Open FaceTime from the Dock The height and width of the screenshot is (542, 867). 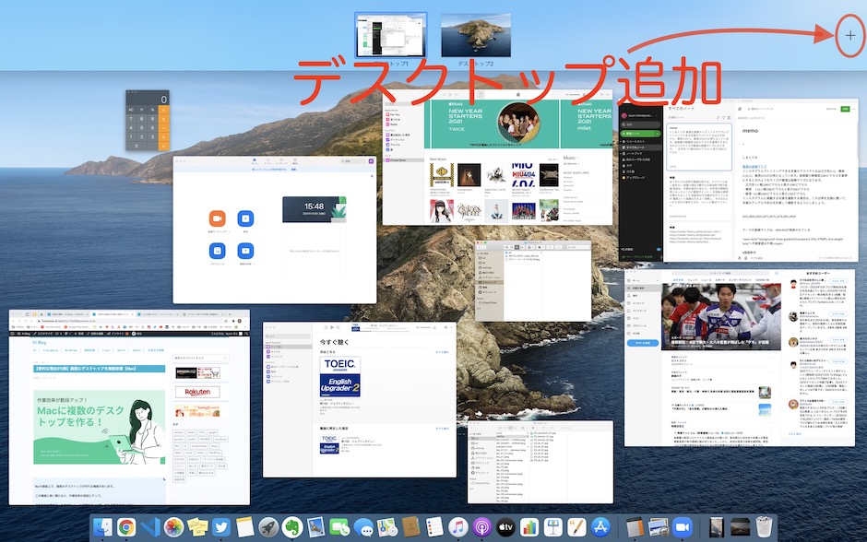[339, 527]
